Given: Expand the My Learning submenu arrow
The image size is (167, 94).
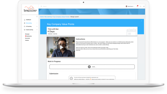Looking at the screenshot, I should click(37, 23).
